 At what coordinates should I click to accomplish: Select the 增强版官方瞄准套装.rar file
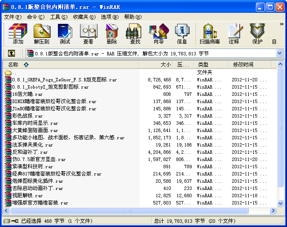click(x=37, y=203)
